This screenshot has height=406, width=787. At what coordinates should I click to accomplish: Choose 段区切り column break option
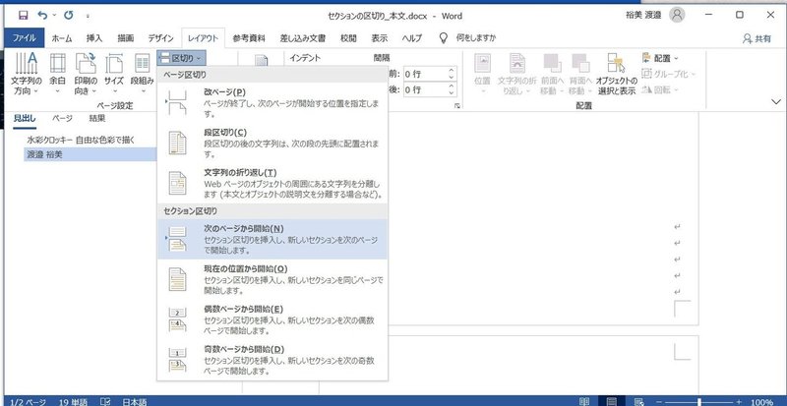272,143
